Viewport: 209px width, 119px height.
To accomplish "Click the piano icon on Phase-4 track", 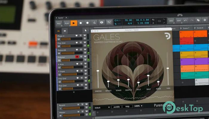I will coord(59,39).
